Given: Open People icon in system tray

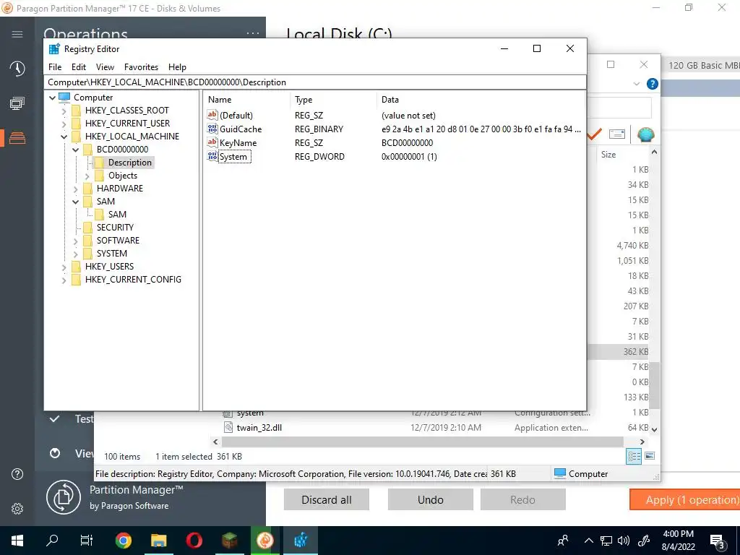Looking at the screenshot, I should pos(562,541).
